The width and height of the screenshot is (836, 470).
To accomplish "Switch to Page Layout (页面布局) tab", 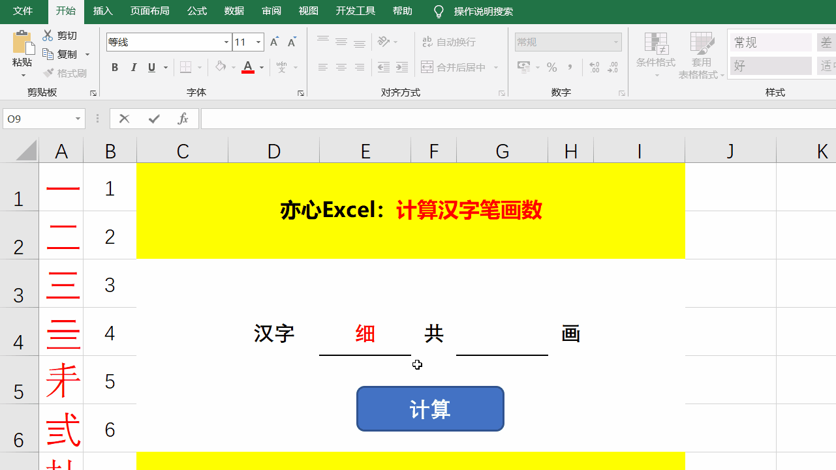I will (150, 11).
